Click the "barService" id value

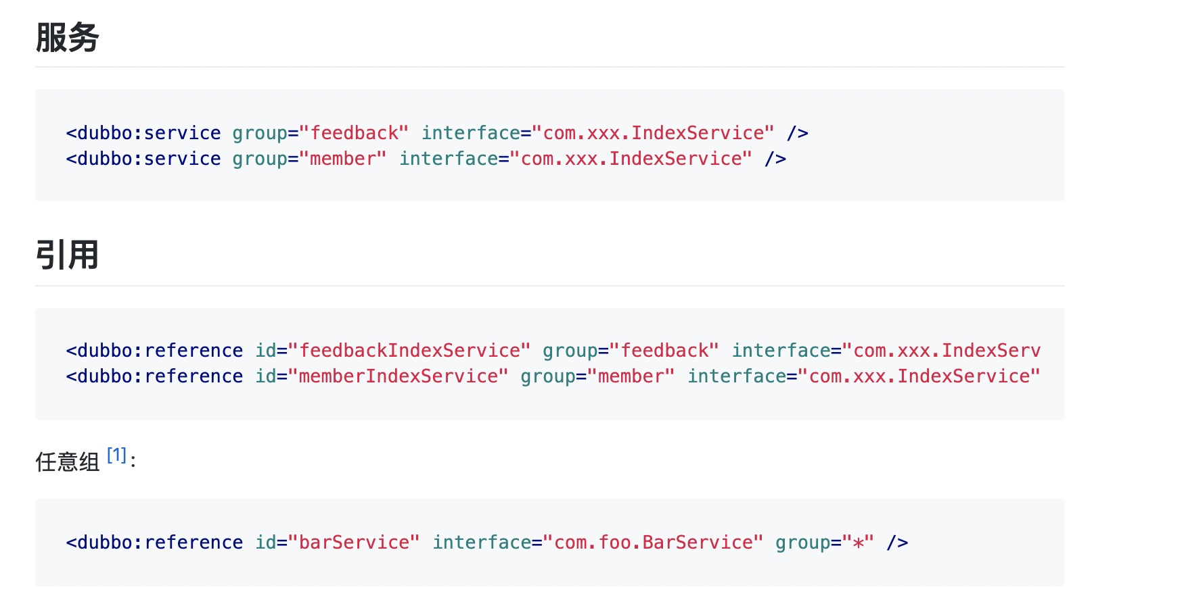(354, 543)
